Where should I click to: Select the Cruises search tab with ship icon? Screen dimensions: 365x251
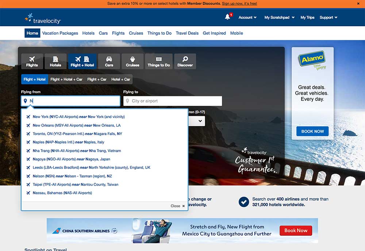click(x=132, y=61)
